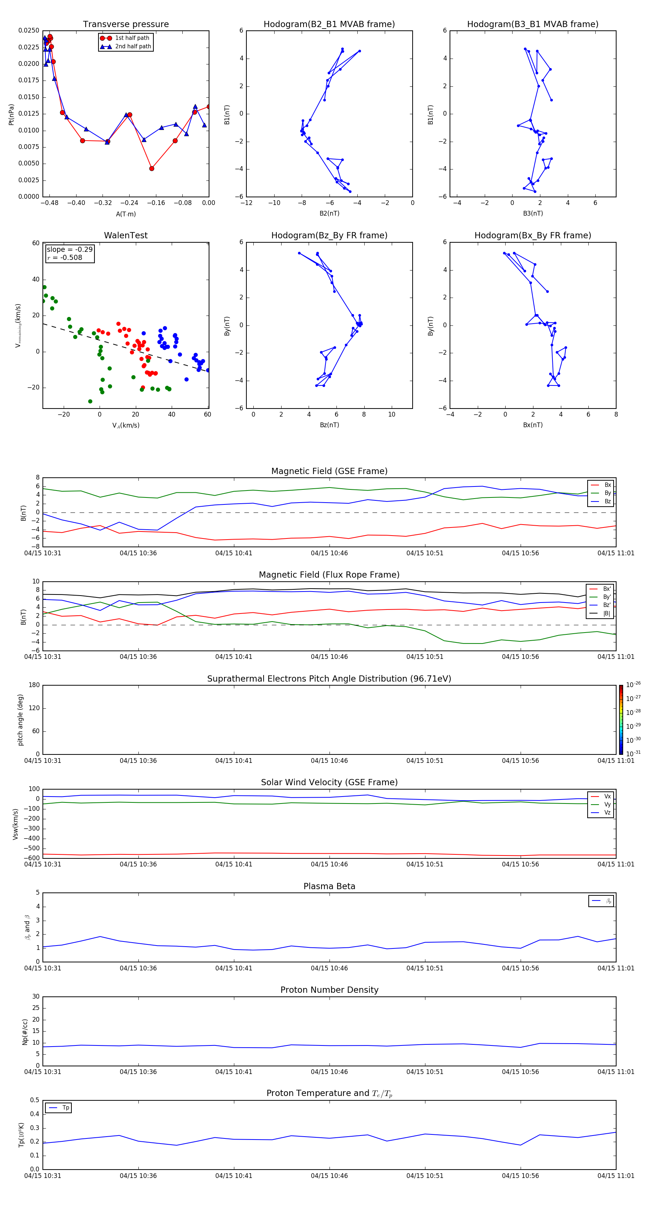The height and width of the screenshot is (1208, 659).
Task: Click the "Bz(nT)" x-axis label
Action: click(x=329, y=425)
